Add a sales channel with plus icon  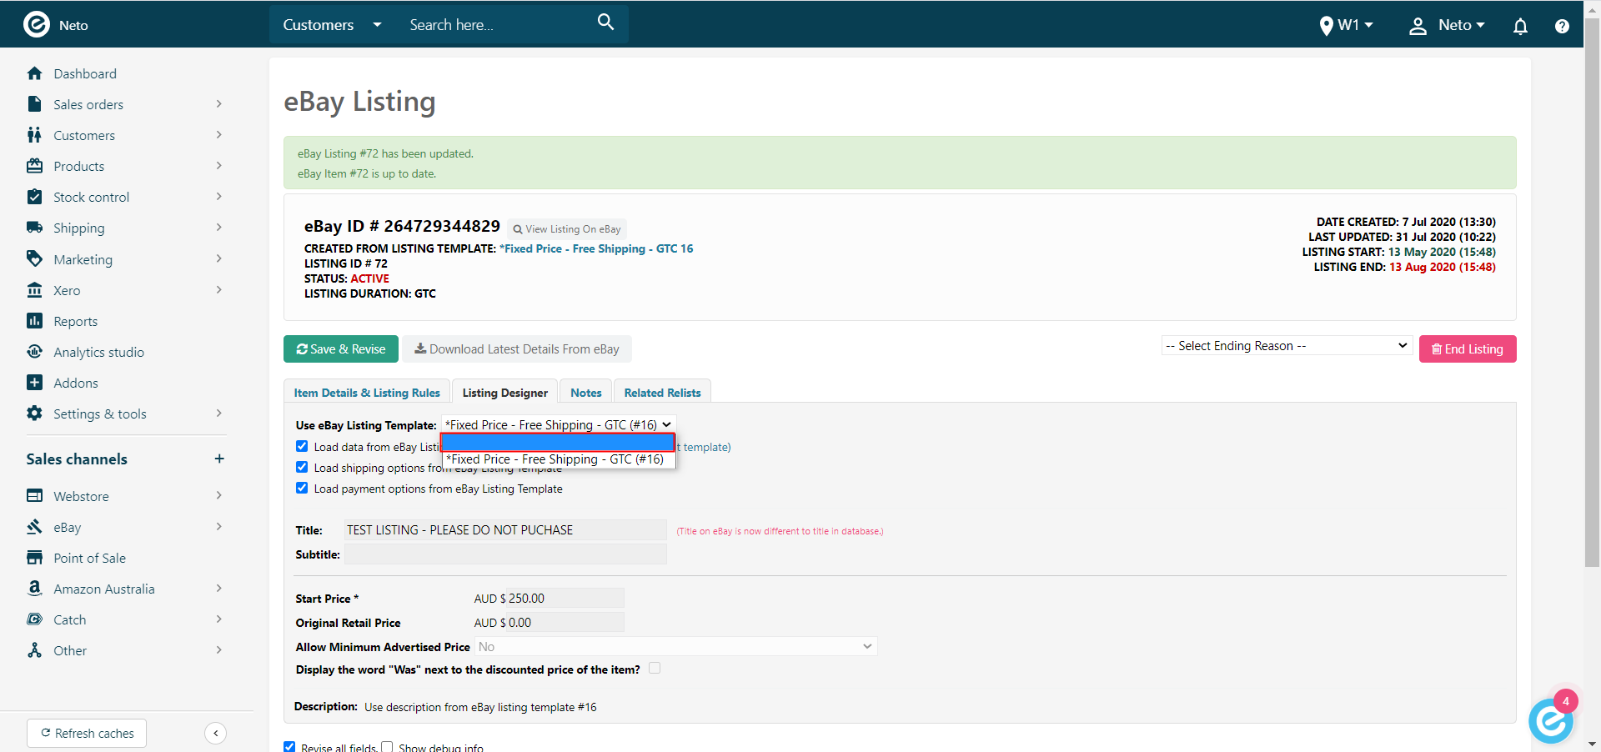(x=219, y=459)
